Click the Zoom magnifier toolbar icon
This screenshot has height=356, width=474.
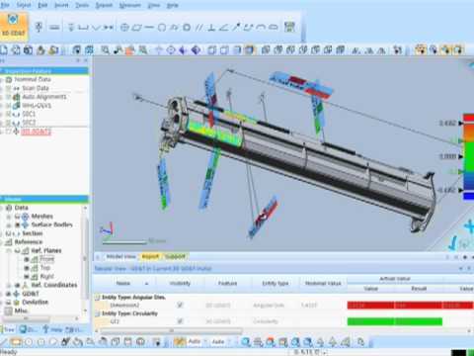[x=106, y=50]
